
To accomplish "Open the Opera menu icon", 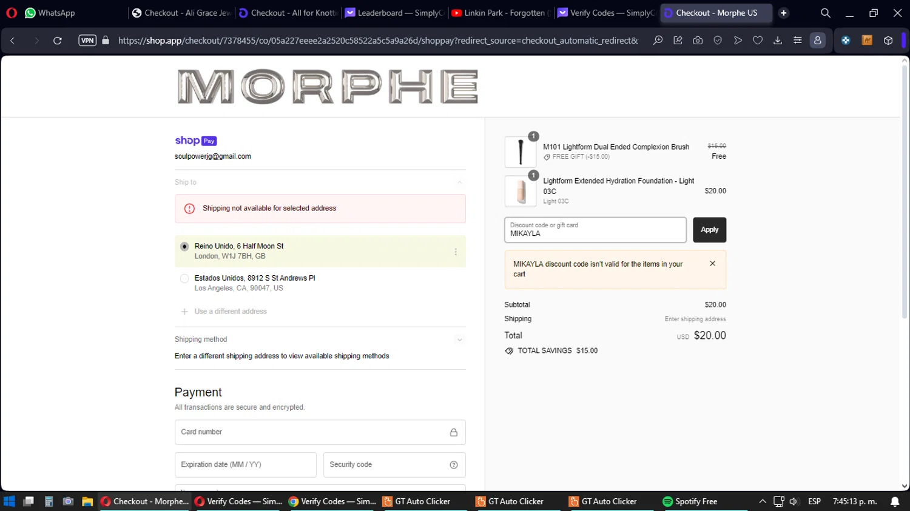I will [x=12, y=13].
